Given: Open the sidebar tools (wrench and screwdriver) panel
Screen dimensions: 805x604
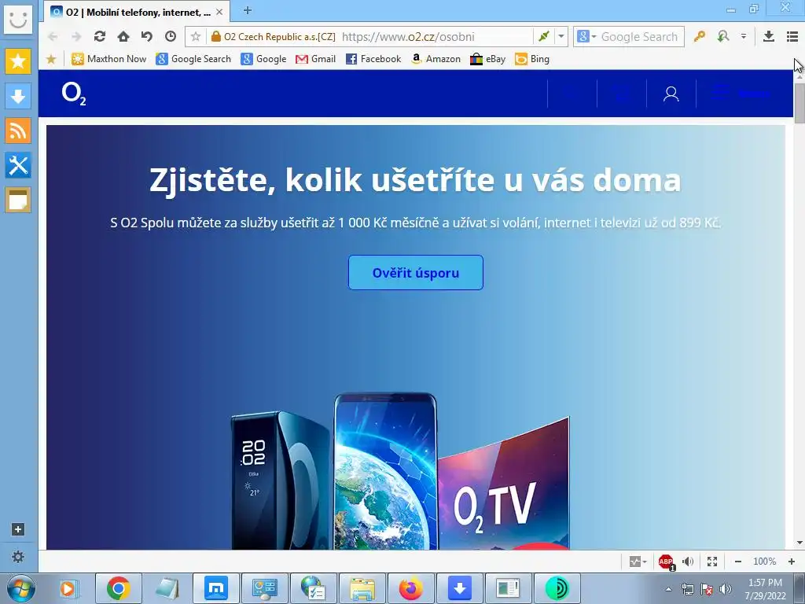Looking at the screenshot, I should [18, 165].
